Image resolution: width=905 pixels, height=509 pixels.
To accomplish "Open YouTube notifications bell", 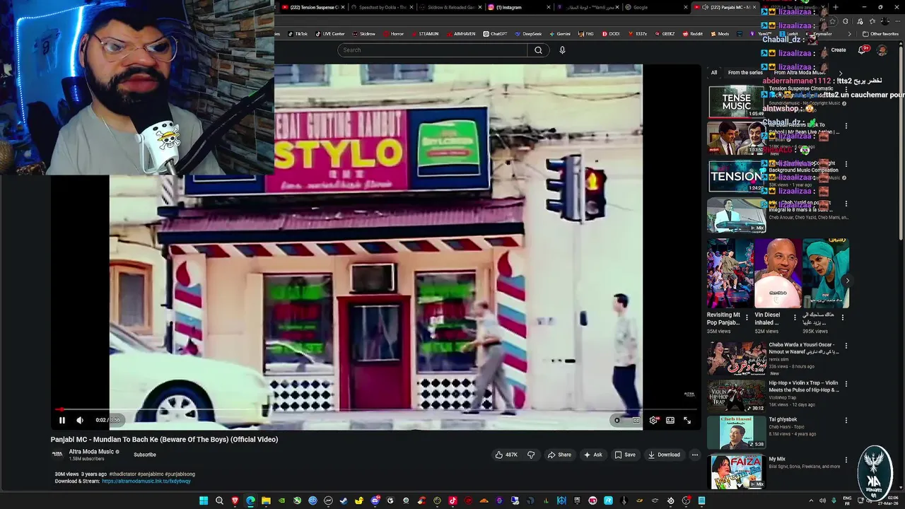I will tap(862, 50).
